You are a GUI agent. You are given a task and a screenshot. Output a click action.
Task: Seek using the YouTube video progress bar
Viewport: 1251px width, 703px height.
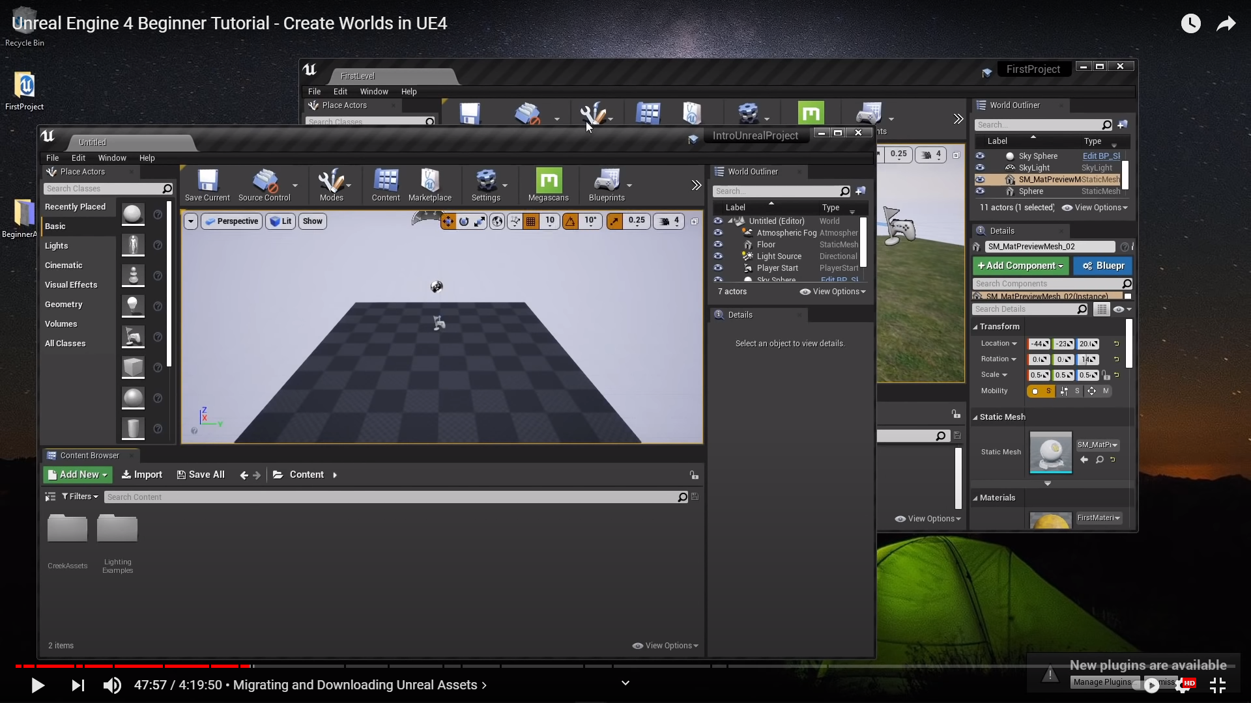tap(456, 666)
